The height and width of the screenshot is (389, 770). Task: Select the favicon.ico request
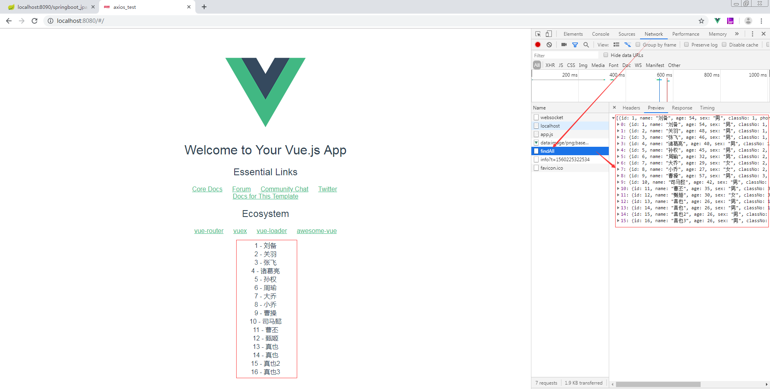click(x=570, y=168)
